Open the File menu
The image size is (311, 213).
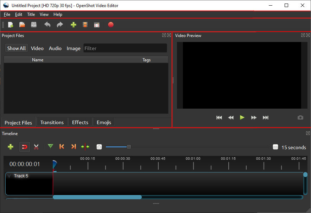[7, 14]
